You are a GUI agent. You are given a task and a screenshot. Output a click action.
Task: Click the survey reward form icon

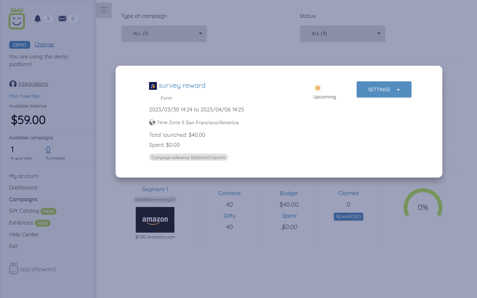coord(153,86)
